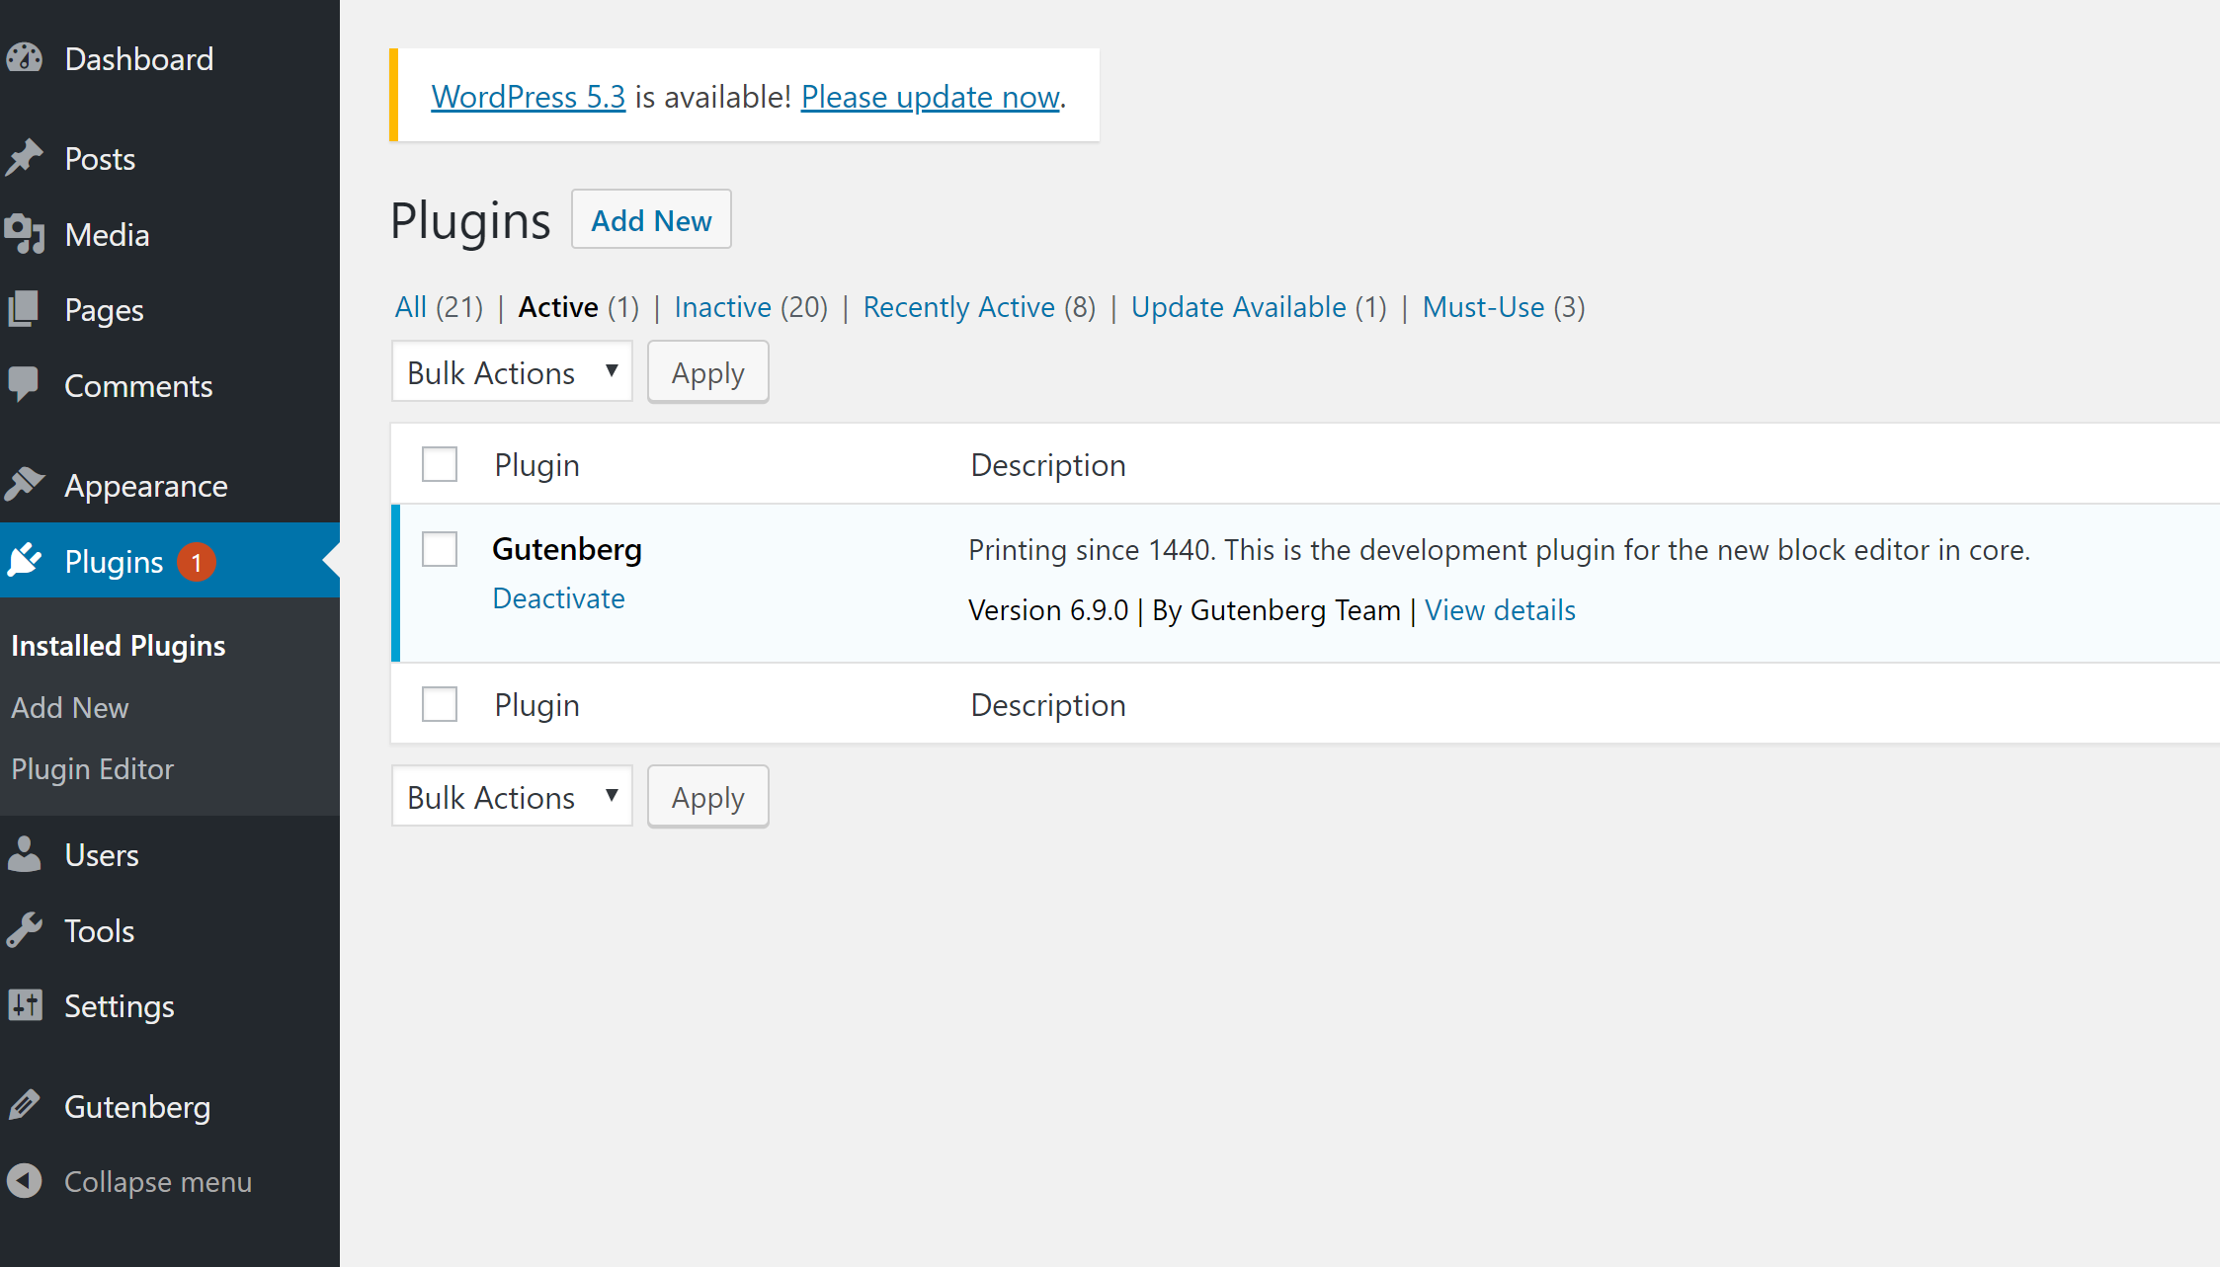Click the Posts pushpin icon
The height and width of the screenshot is (1267, 2220).
25,158
